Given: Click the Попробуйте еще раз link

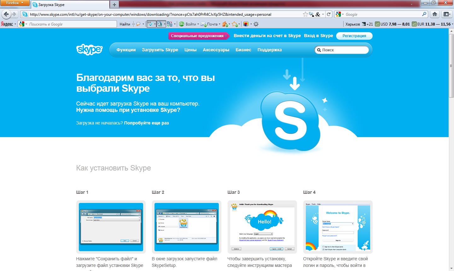Looking at the screenshot, I should tap(146, 123).
